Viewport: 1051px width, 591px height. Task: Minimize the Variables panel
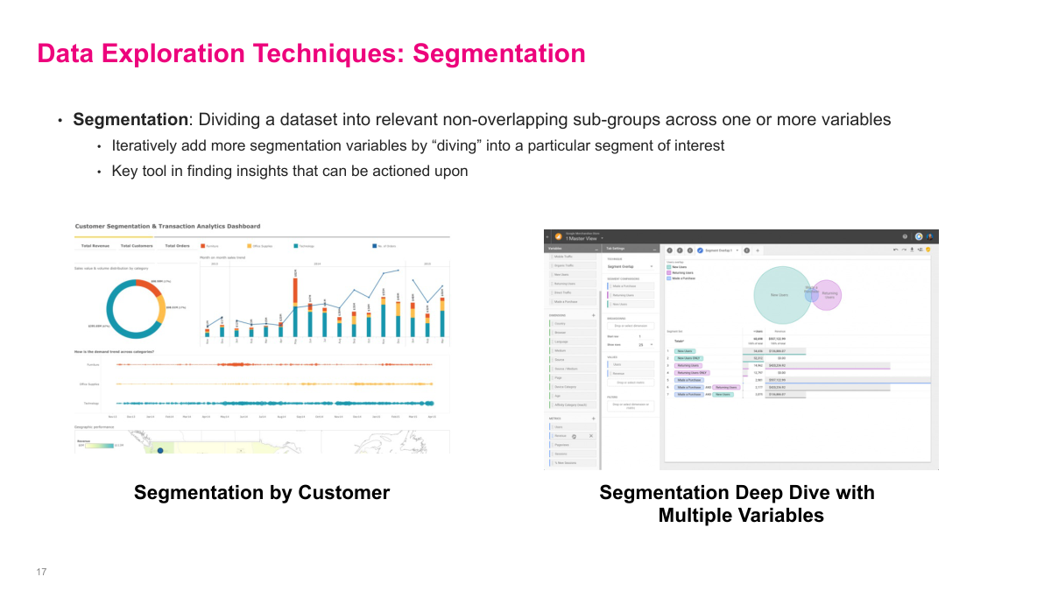(x=596, y=250)
